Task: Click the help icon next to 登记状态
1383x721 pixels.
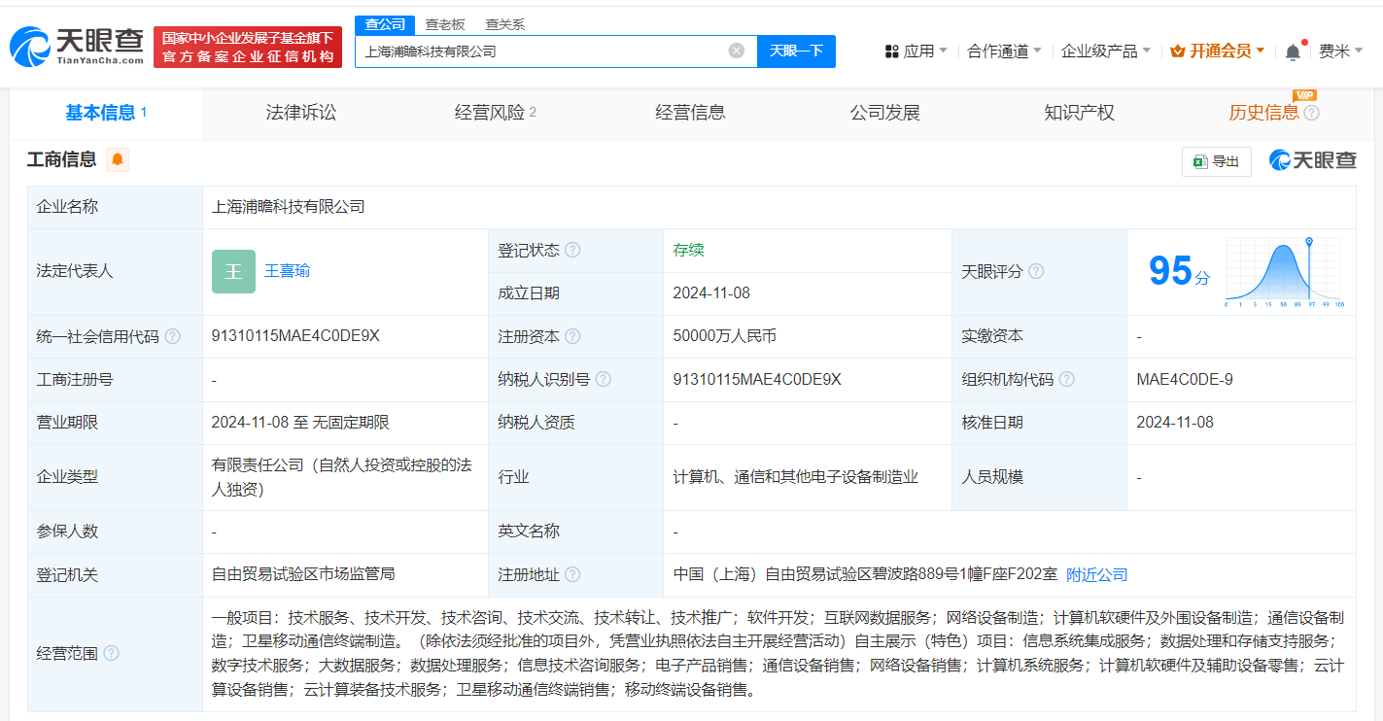Action: (x=573, y=250)
